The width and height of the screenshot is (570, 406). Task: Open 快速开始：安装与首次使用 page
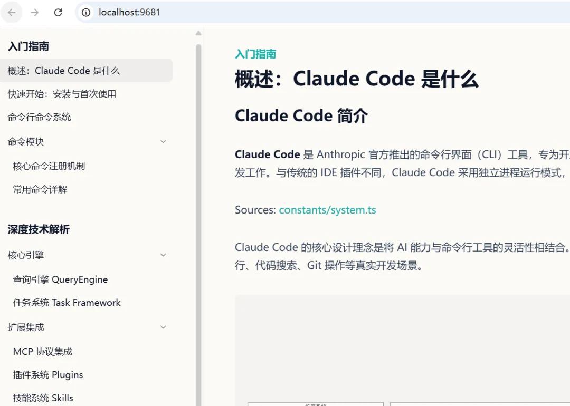click(62, 94)
